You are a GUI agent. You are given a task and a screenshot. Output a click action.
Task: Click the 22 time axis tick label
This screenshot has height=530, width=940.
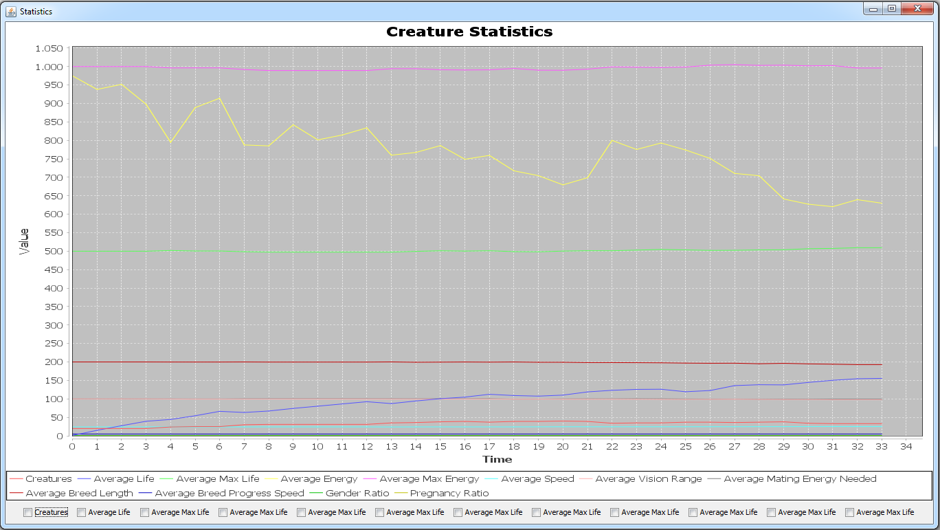point(612,446)
